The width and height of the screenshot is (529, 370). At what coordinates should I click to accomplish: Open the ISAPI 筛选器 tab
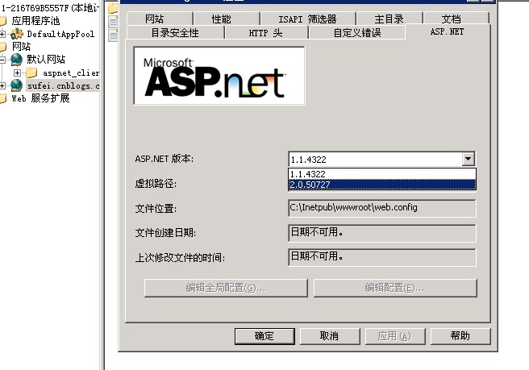pos(308,19)
